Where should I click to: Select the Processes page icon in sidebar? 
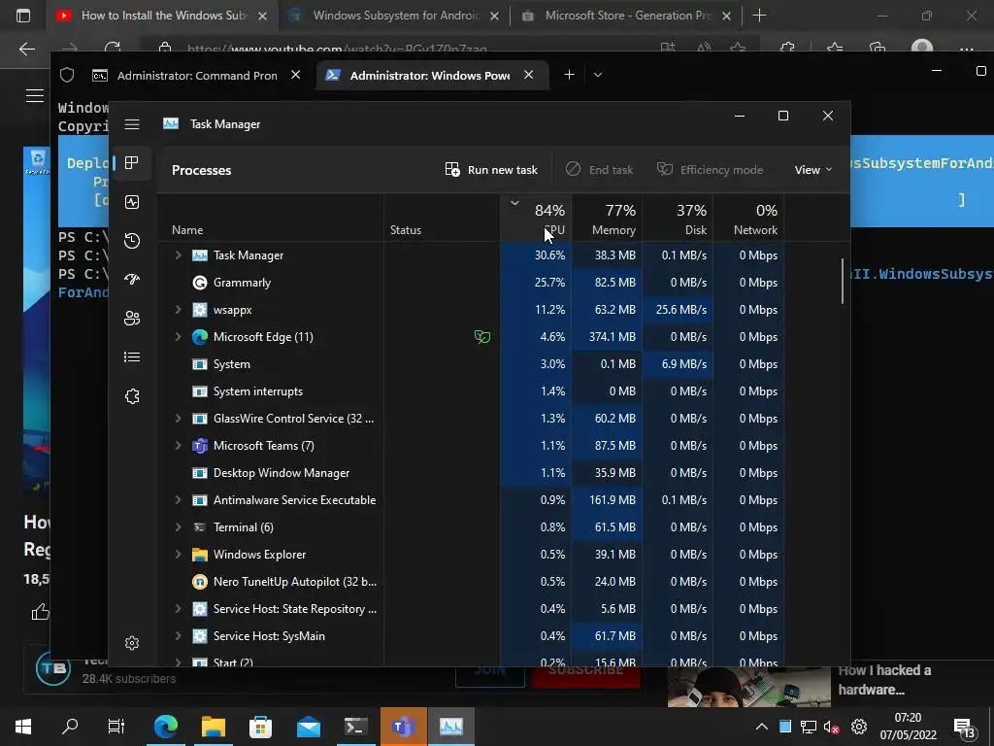(x=132, y=163)
